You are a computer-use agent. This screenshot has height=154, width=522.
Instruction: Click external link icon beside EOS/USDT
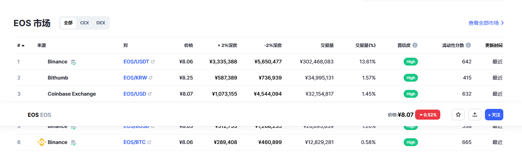[153, 62]
